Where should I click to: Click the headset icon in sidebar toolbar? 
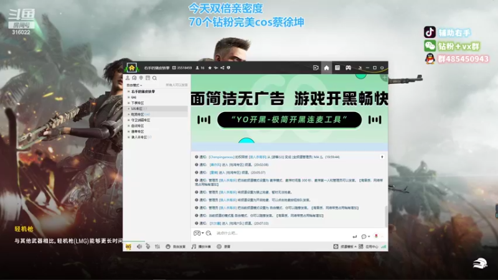tap(134, 78)
